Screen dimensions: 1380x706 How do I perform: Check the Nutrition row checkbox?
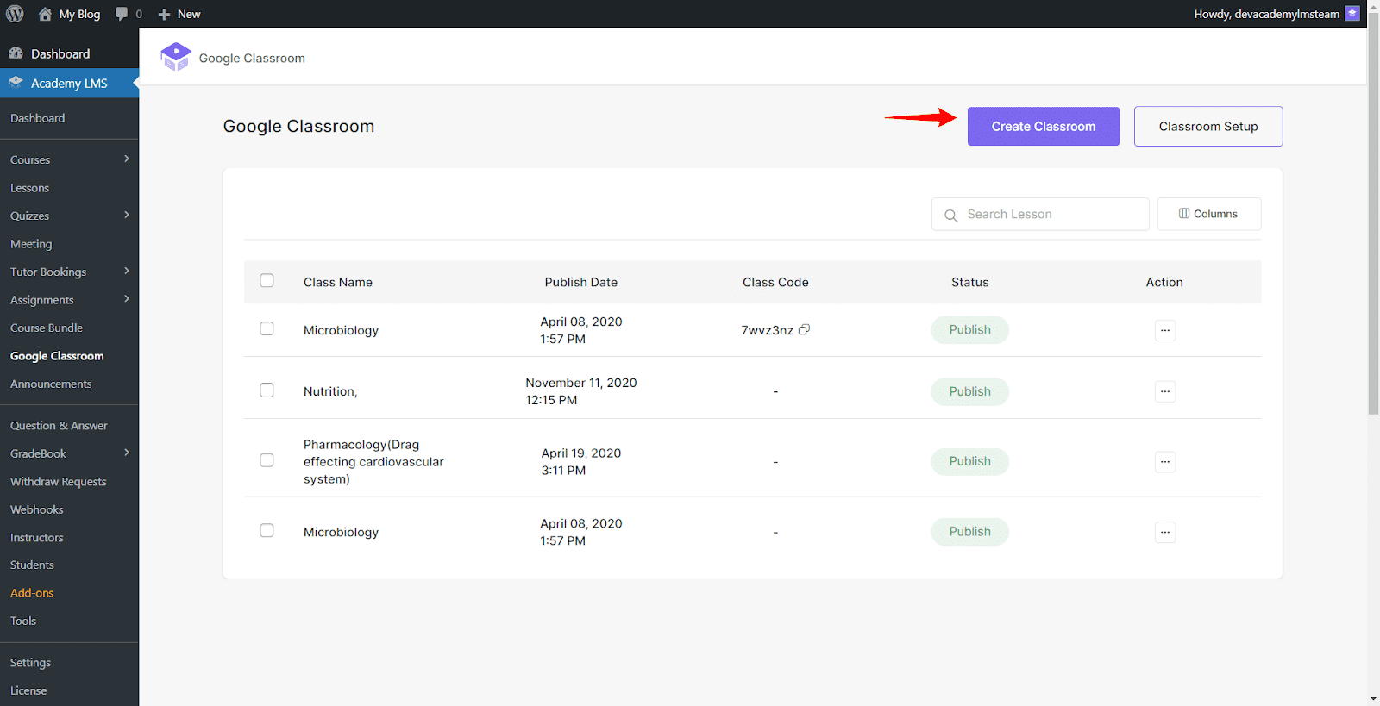267,390
